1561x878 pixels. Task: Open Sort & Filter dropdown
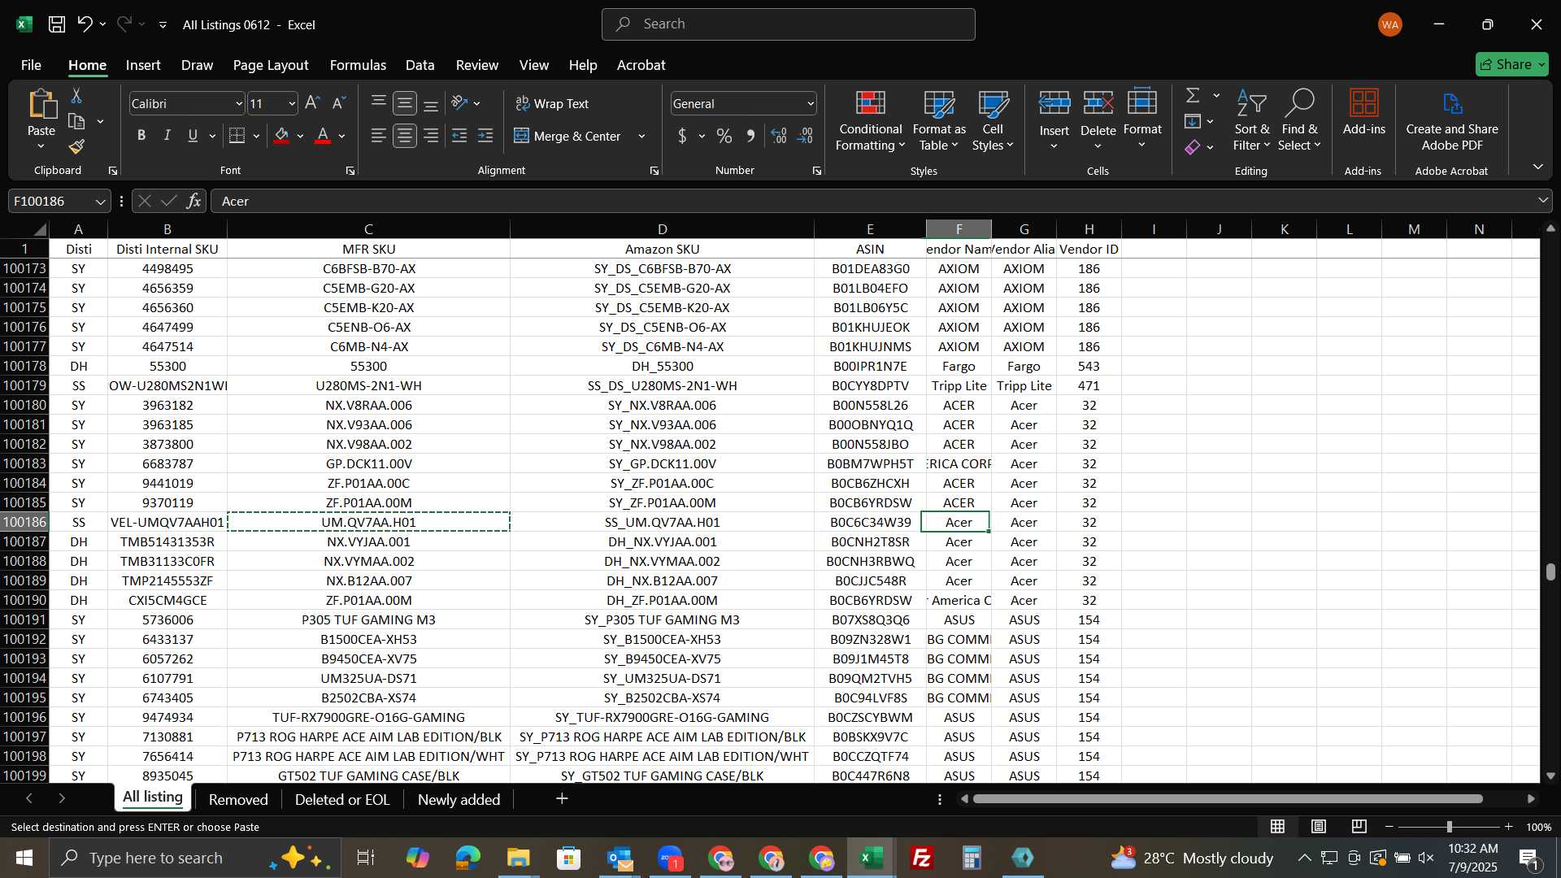(1251, 120)
